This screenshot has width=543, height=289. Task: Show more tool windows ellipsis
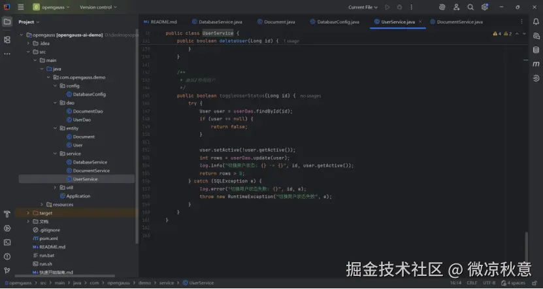[7, 54]
